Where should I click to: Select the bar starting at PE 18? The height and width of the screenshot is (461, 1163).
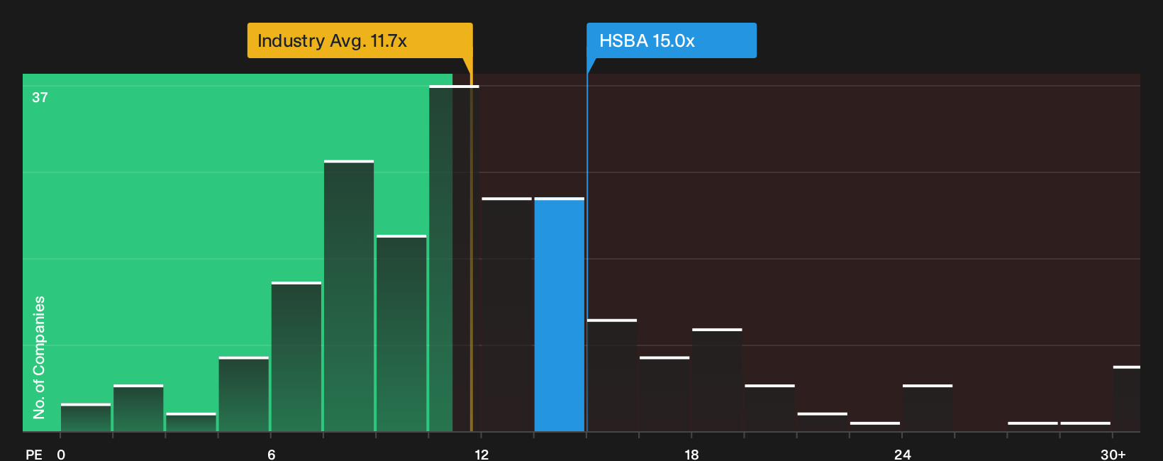click(717, 380)
